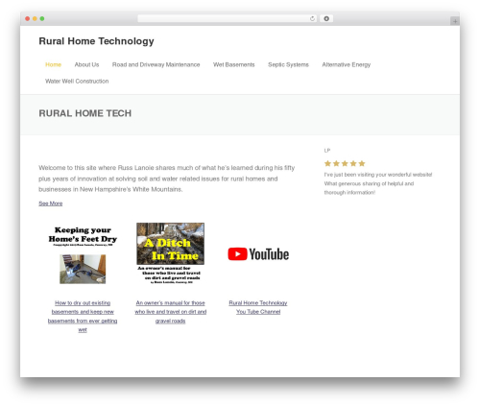
Task: Follow the How to dry out basements link
Action: (83, 316)
